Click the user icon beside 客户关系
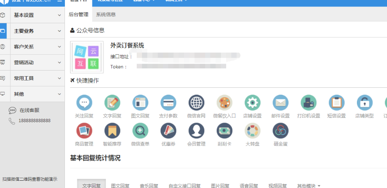387x188 pixels. [x=3, y=47]
